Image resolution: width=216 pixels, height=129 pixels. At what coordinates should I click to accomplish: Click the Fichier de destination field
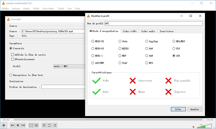coord(63,87)
